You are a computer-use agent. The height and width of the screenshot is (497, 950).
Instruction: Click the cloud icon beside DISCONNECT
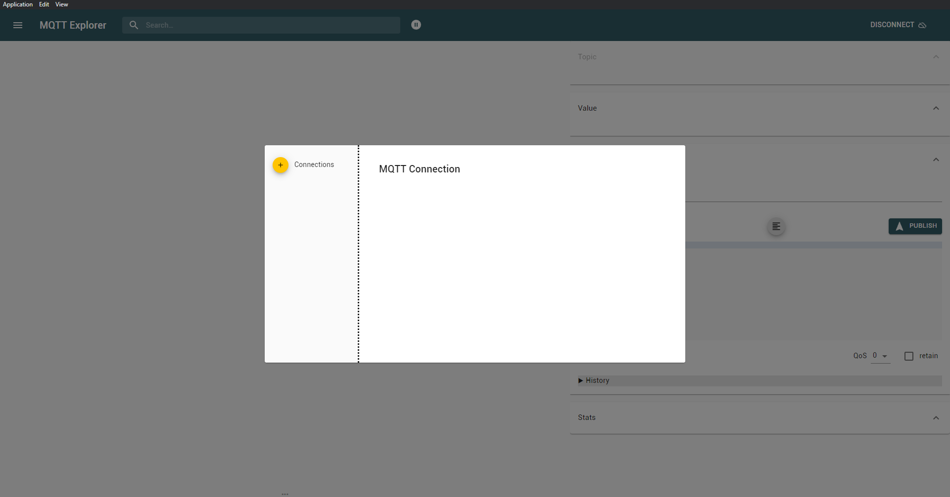click(923, 25)
